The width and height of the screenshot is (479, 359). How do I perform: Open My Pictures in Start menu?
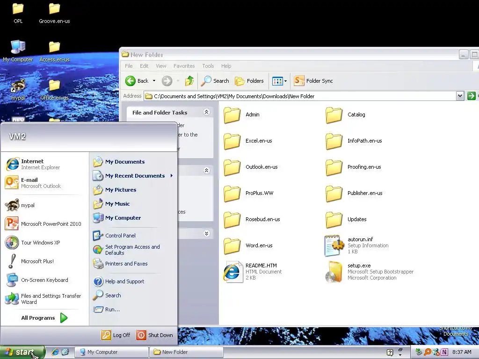coord(115,190)
